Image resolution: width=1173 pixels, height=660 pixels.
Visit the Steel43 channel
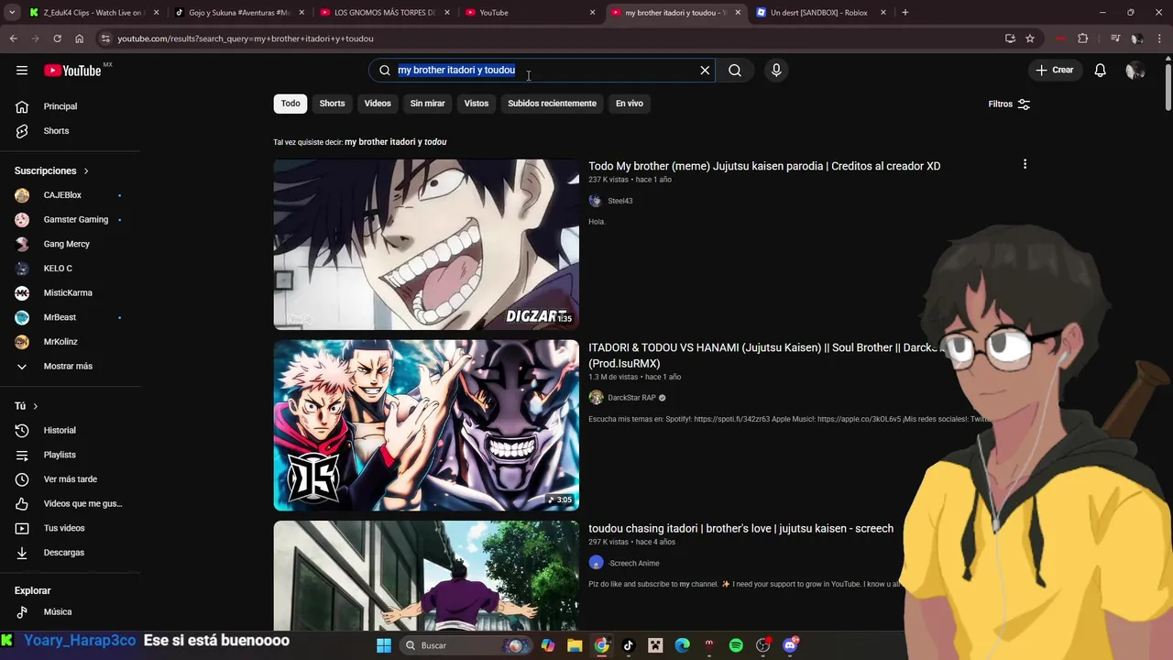point(620,201)
